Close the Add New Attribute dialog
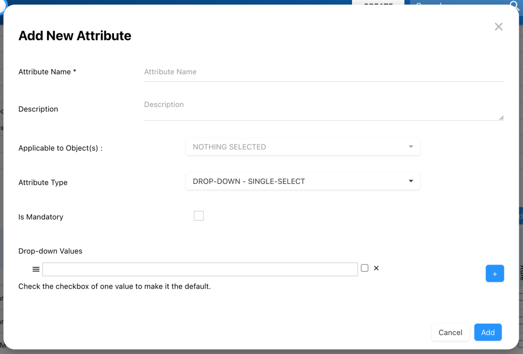This screenshot has width=523, height=354. coord(498,27)
